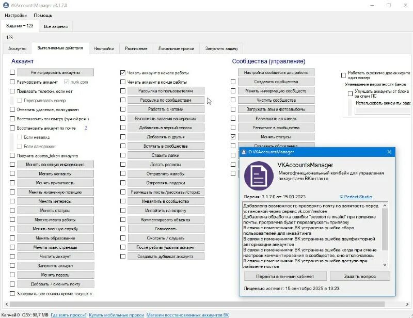Screen dimensions: 413x318
Task: Click Перейти в личный кабинет button
Action: pos(285,276)
